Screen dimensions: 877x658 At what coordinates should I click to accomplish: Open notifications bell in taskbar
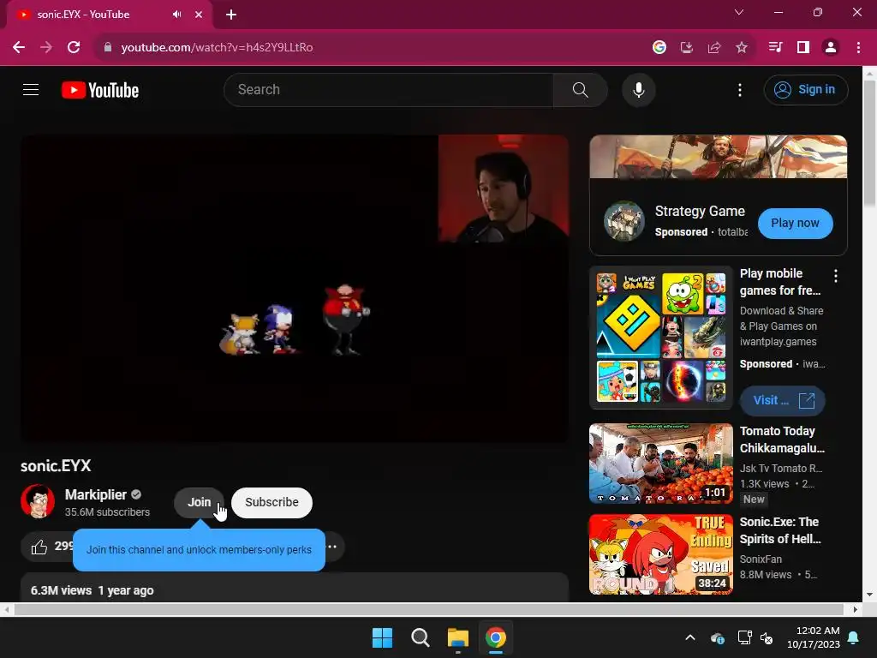click(854, 637)
